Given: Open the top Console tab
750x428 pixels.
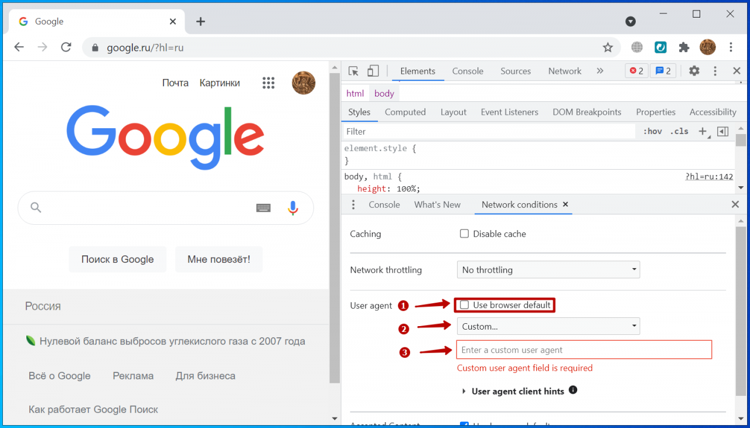Looking at the screenshot, I should tap(468, 71).
